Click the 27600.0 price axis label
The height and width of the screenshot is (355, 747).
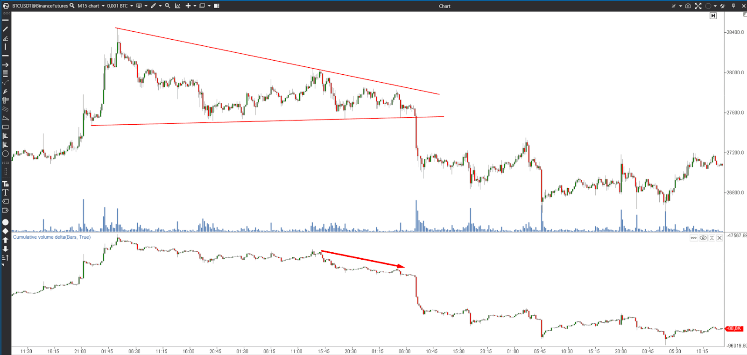(x=735, y=113)
